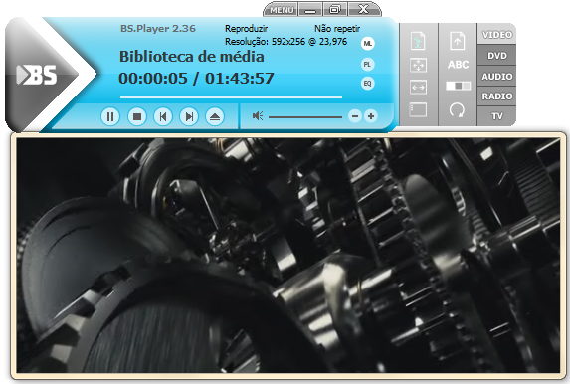Click the elapsed time display 00:00:05
Screen dimensions: 570x384
pos(153,79)
